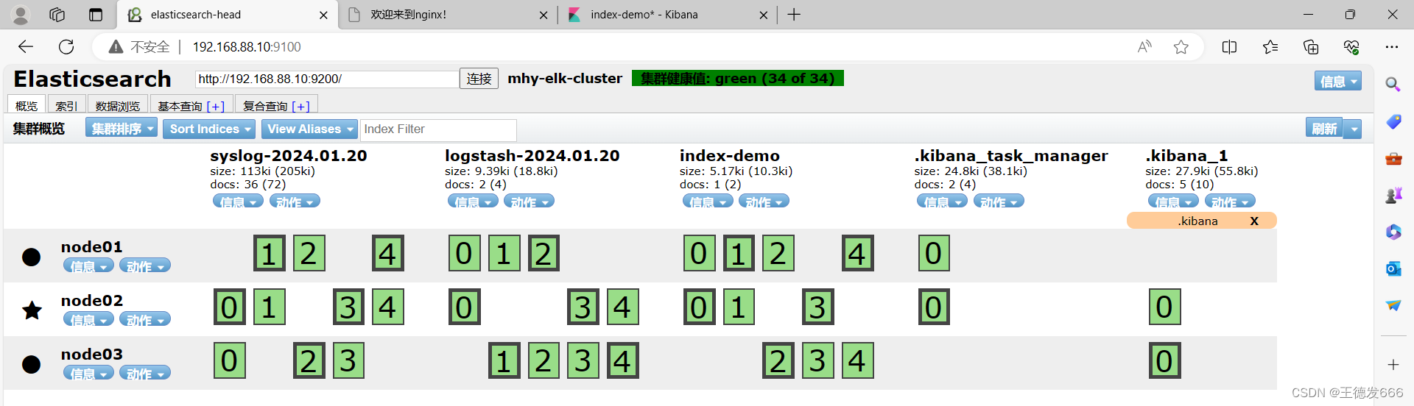
Task: Click the browser back arrow
Action: (x=26, y=47)
